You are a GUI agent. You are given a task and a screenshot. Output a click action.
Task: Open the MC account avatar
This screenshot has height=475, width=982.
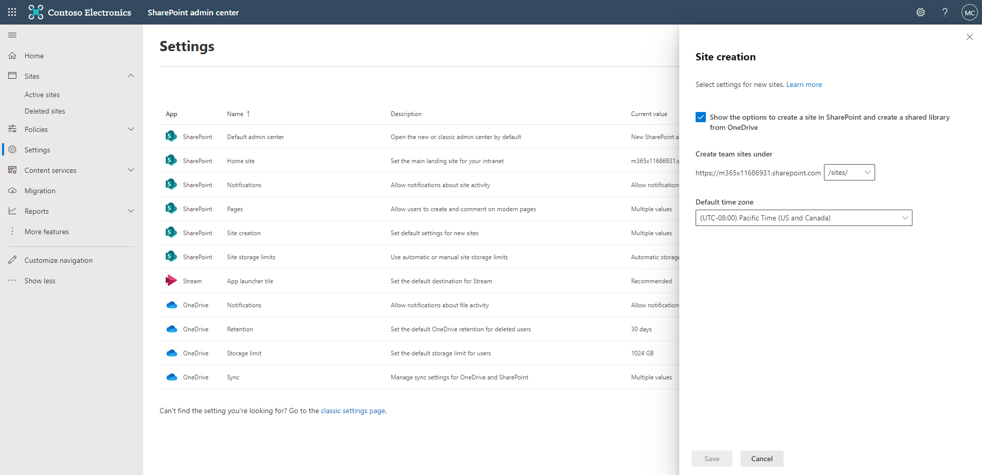click(x=970, y=12)
